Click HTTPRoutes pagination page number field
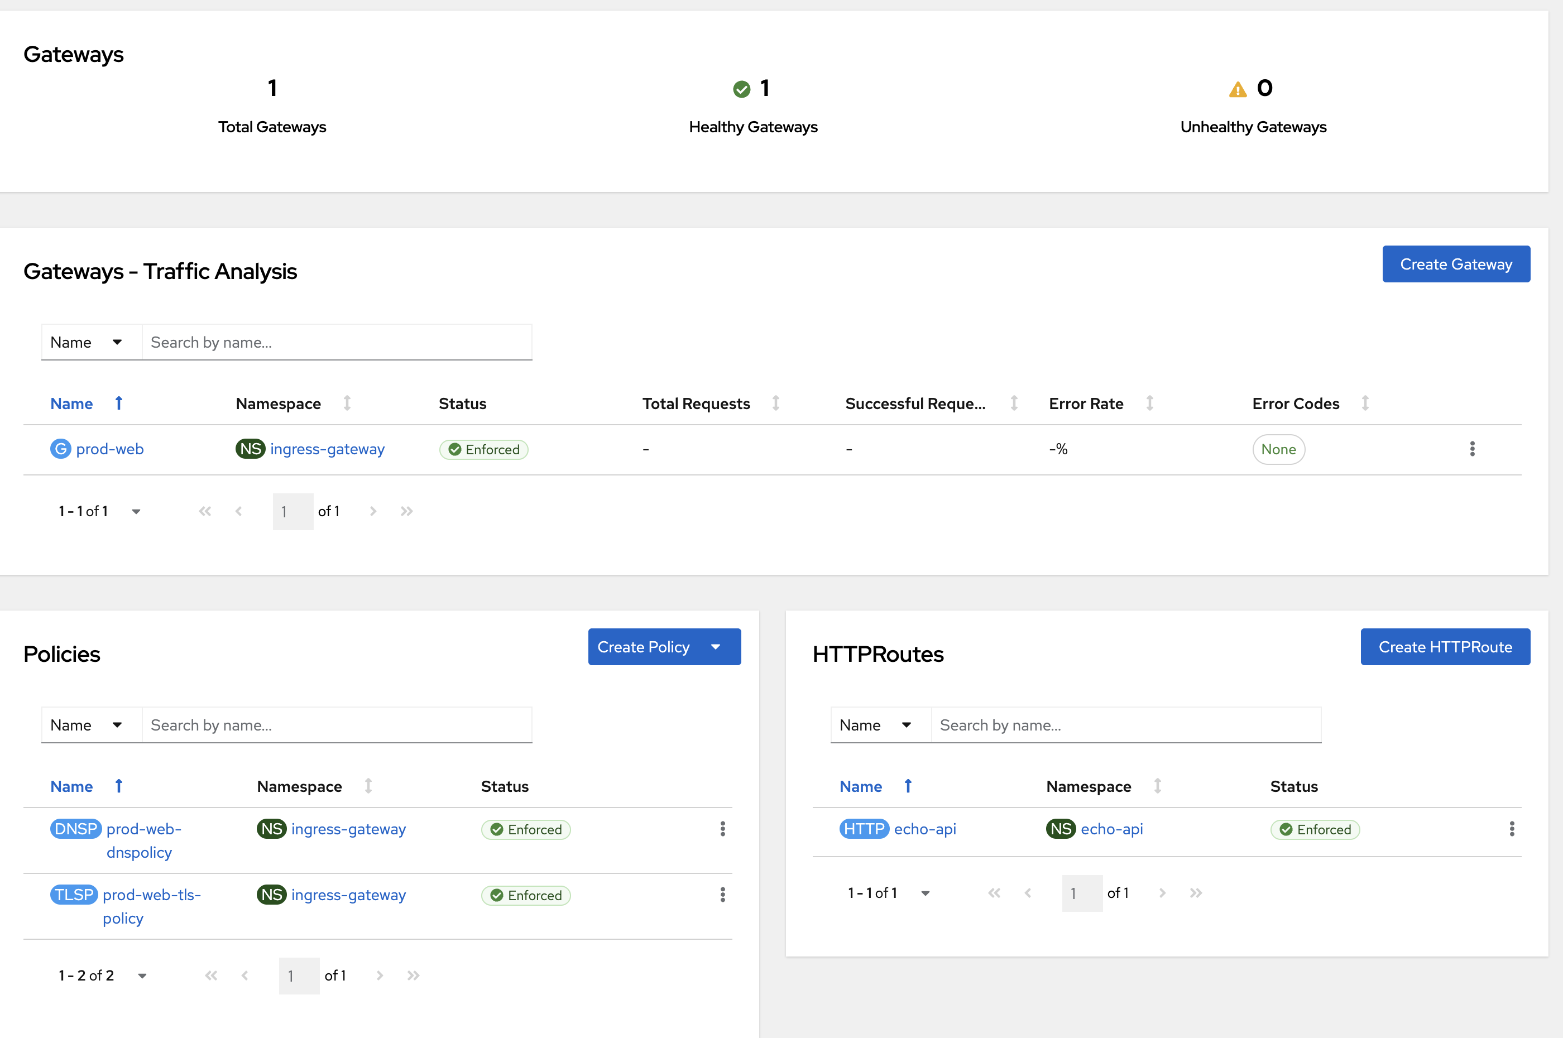Image resolution: width=1563 pixels, height=1038 pixels. 1082,893
